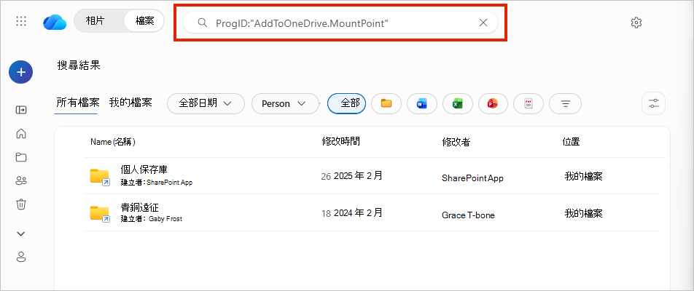
Task: Filter results by PDF files
Action: coord(529,104)
